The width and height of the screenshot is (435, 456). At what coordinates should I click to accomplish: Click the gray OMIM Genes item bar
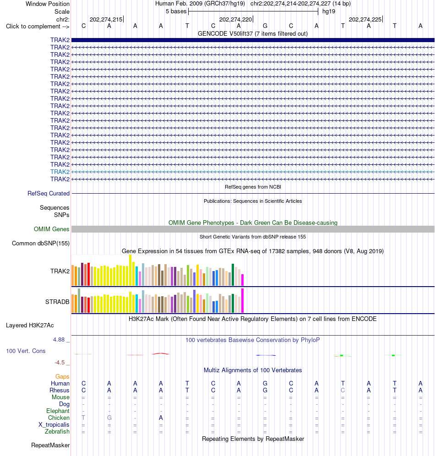[x=253, y=229]
